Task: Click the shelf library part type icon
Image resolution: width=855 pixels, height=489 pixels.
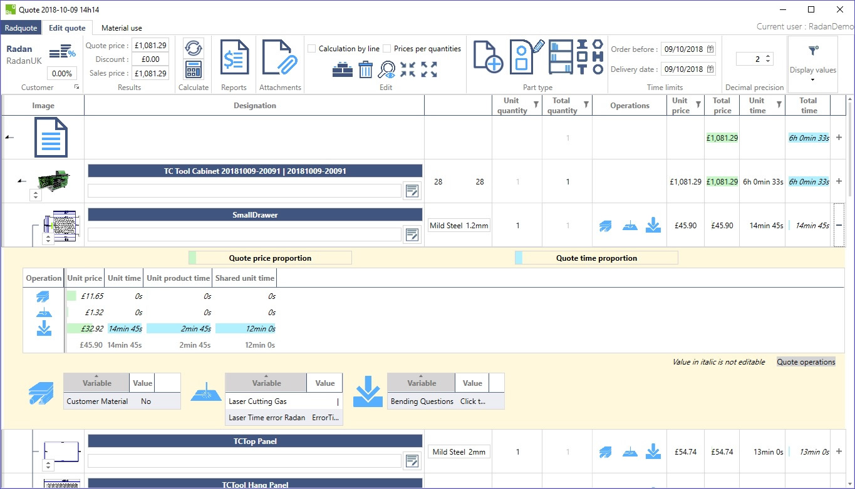Action: (x=561, y=58)
